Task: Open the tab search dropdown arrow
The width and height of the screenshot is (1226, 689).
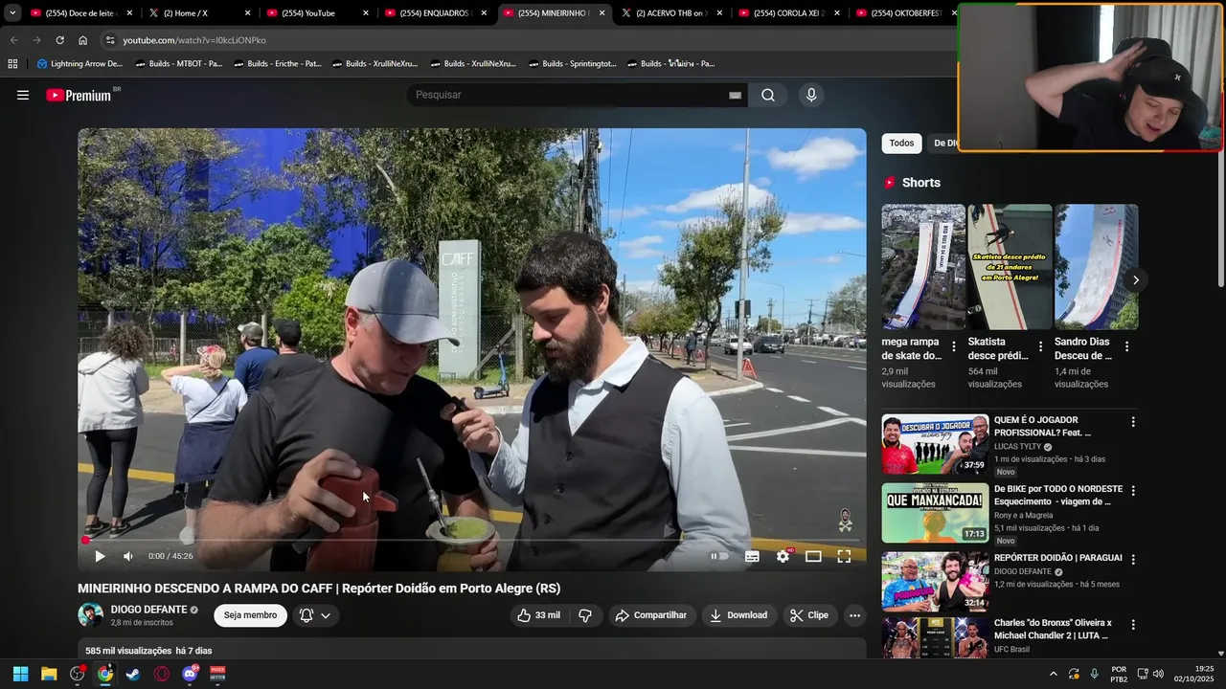Action: click(12, 12)
